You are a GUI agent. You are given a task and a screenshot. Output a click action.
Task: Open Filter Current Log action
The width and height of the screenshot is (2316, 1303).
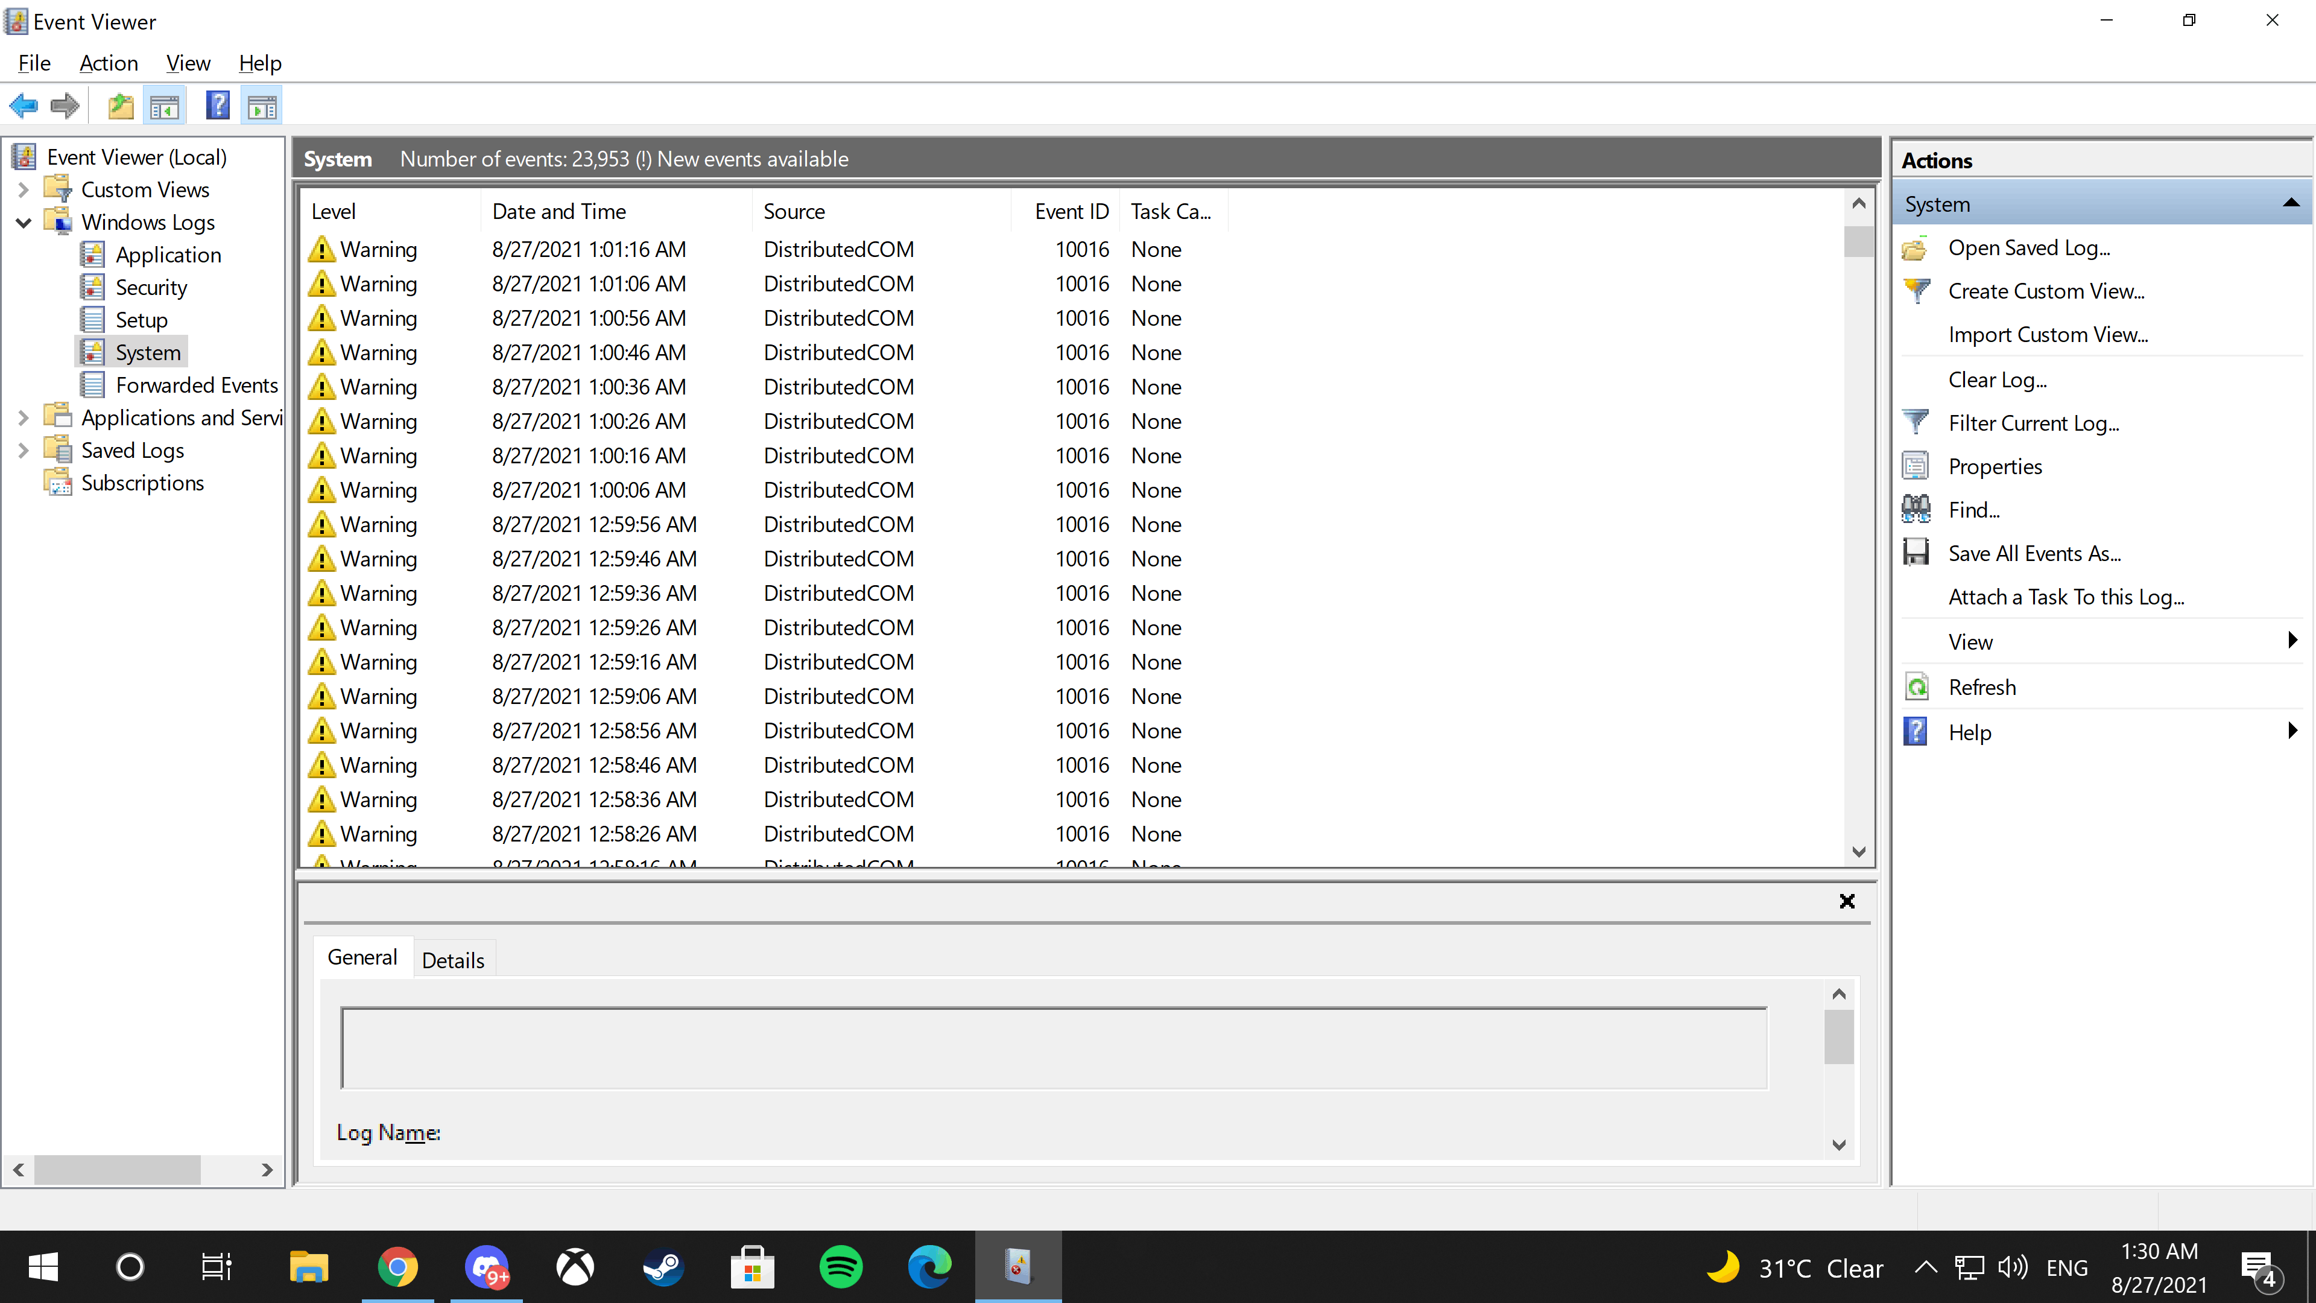click(x=2033, y=423)
